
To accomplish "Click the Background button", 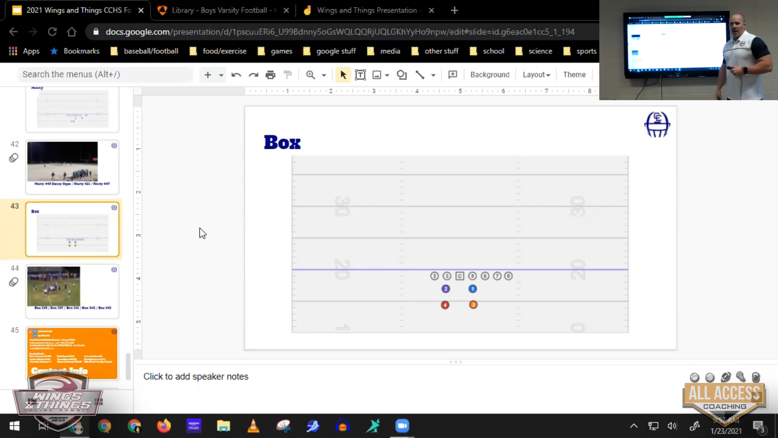I will pos(489,75).
